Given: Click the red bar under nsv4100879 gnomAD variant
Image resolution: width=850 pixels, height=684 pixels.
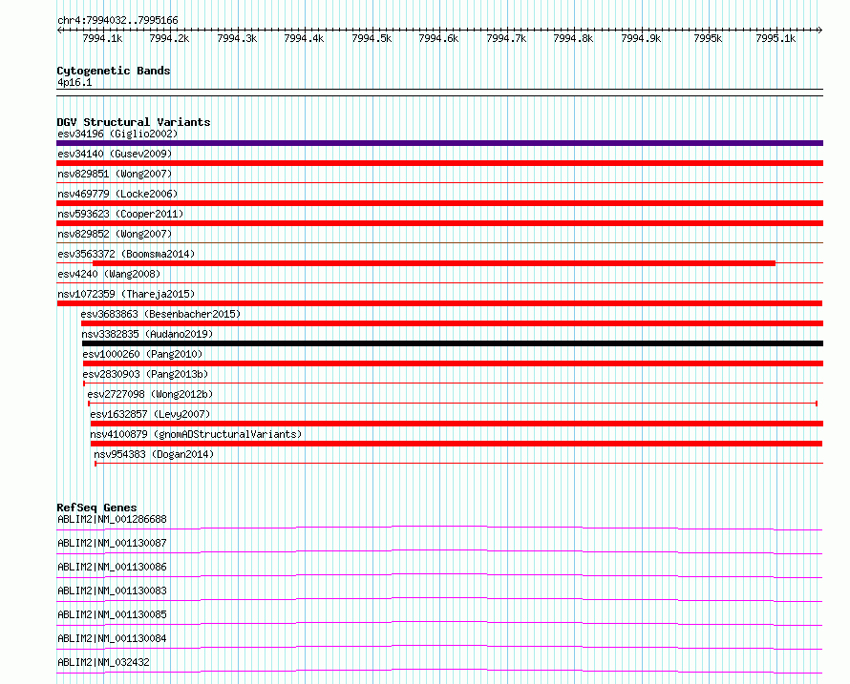Looking at the screenshot, I should click(457, 444).
